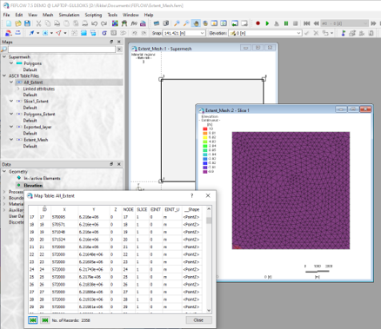
Task: Click the gray Stop simulation icon
Action: point(295,23)
